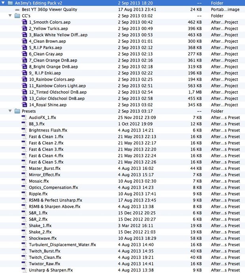
Task: Select the file name 12_Tinted Oldschool DnB.aep
Action: (x=58, y=92)
